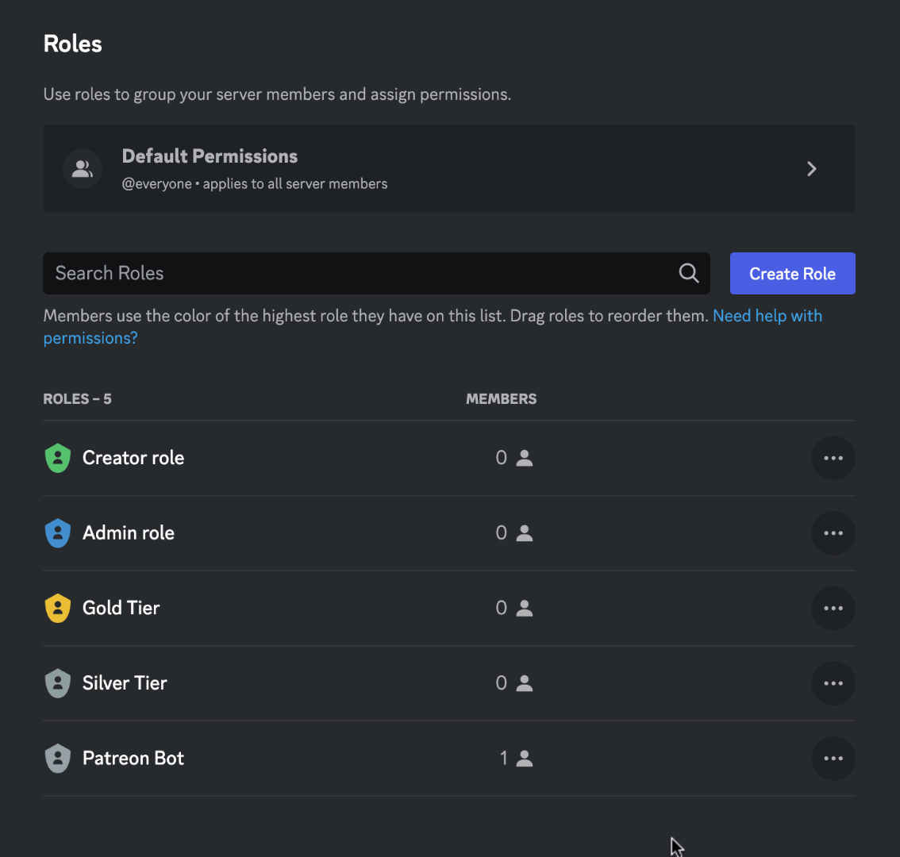Click the Roles heading
Screen dimensions: 900x857
(72, 44)
